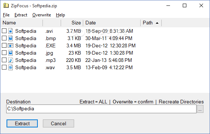Sort list by the Date column header
The height and width of the screenshot is (134, 210).
point(112,23)
